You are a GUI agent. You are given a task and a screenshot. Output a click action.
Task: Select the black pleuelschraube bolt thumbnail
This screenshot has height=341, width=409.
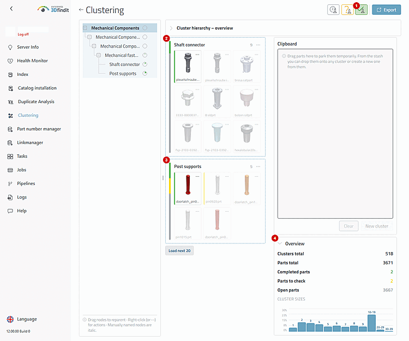coord(188,63)
